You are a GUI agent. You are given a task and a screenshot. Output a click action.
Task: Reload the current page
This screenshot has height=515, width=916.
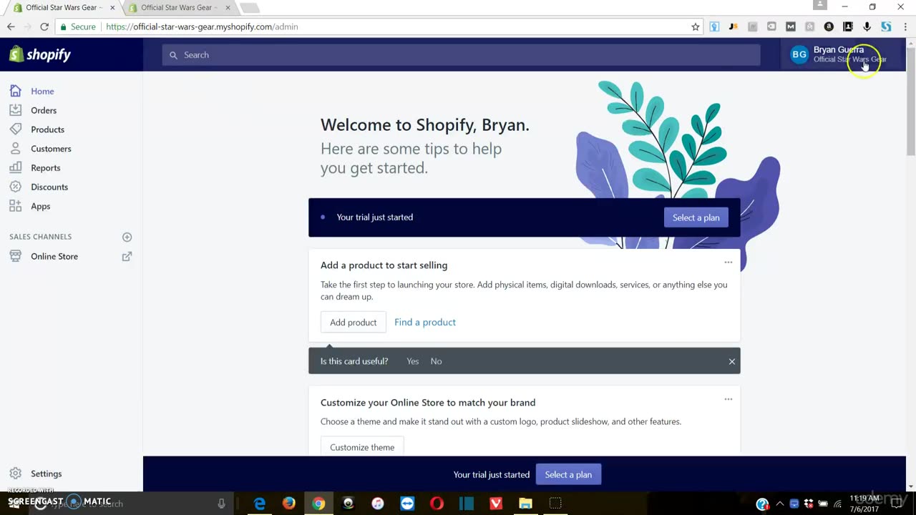(44, 26)
